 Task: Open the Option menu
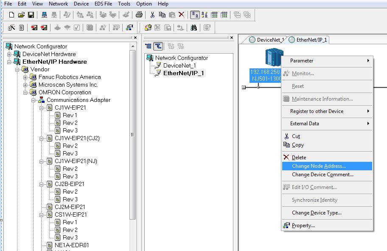tap(144, 4)
